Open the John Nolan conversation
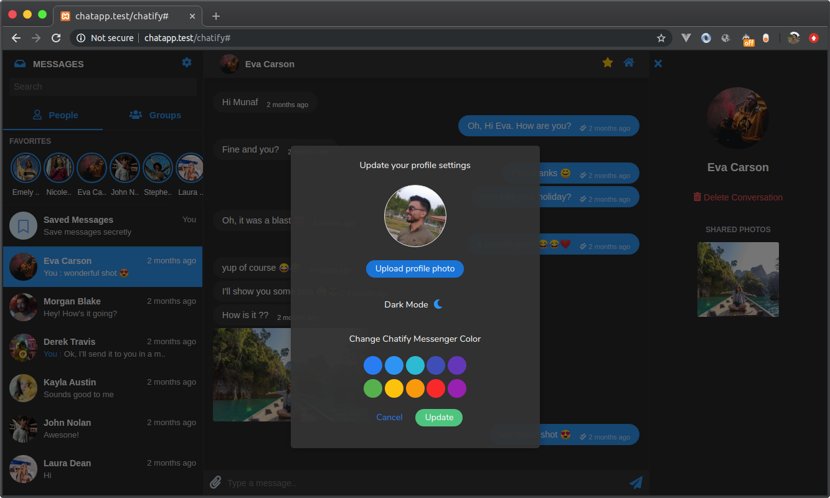Viewport: 830px width, 498px height. [x=103, y=428]
